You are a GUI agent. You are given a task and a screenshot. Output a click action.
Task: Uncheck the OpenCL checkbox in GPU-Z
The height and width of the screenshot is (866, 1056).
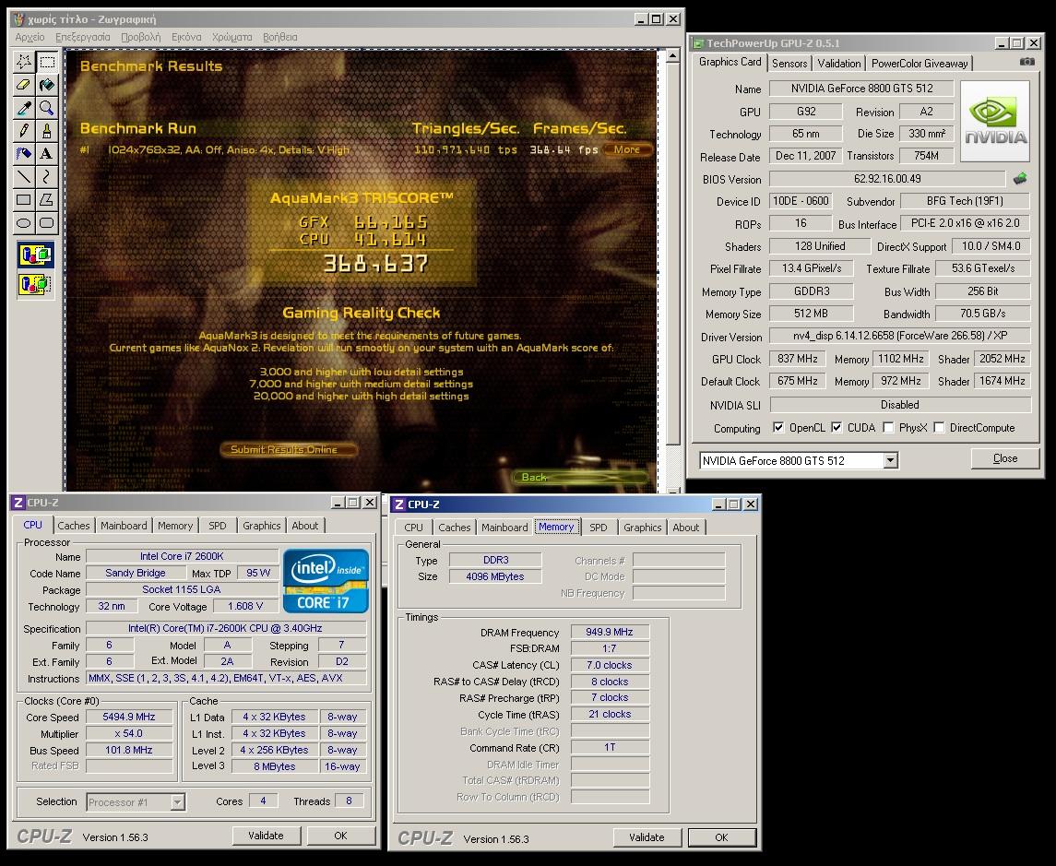point(778,428)
